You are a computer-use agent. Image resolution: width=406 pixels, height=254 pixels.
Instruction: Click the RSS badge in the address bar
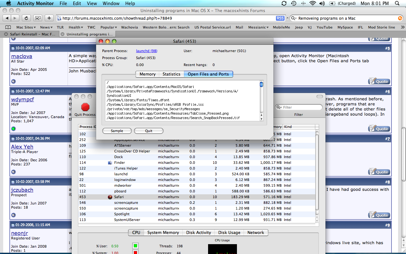(x=280, y=18)
